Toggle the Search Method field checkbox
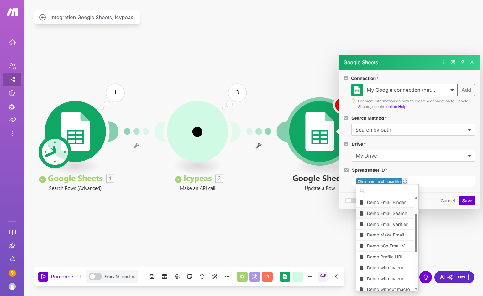483x296 pixels. (346, 118)
